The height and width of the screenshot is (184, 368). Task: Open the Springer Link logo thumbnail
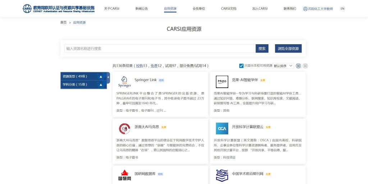click(124, 82)
